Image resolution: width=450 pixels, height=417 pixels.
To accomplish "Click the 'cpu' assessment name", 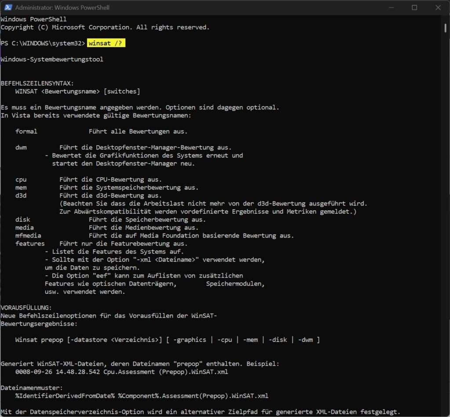I will point(21,180).
